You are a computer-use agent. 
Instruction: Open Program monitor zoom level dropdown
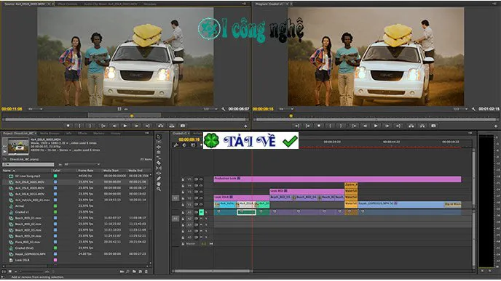click(286, 109)
